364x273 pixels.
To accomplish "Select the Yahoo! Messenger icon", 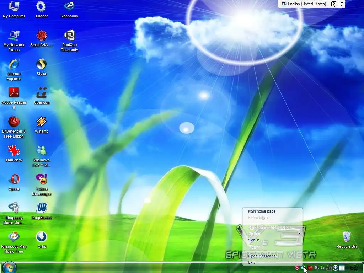I will tap(42, 185).
